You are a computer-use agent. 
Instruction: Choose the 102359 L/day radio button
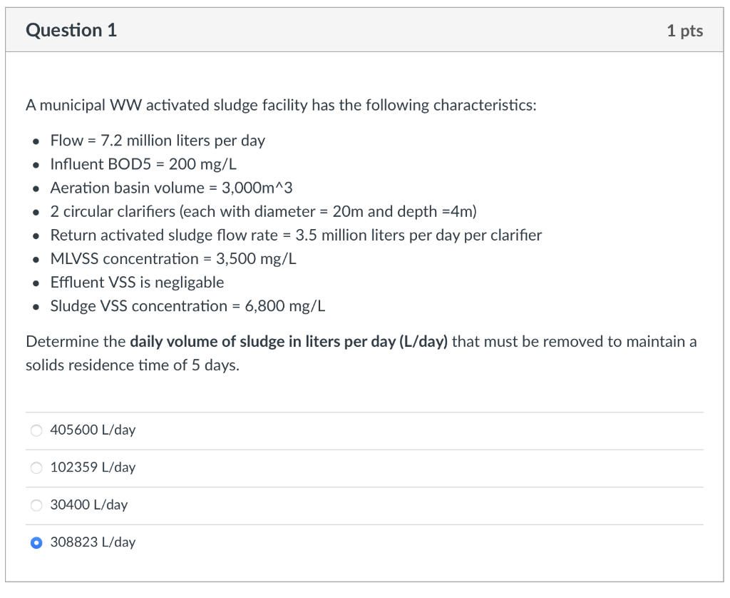[x=36, y=467]
